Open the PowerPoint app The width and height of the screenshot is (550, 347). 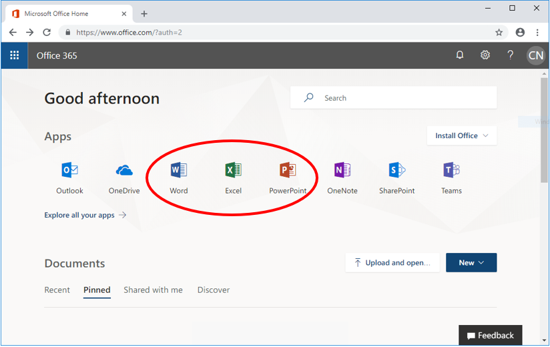[x=288, y=171]
